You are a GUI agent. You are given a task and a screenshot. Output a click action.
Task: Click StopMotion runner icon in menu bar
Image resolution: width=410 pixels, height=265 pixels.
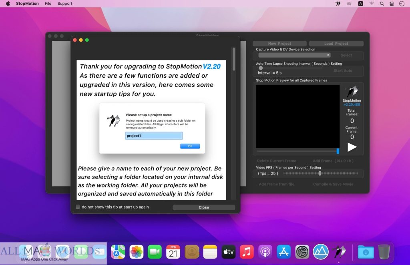coord(338,4)
